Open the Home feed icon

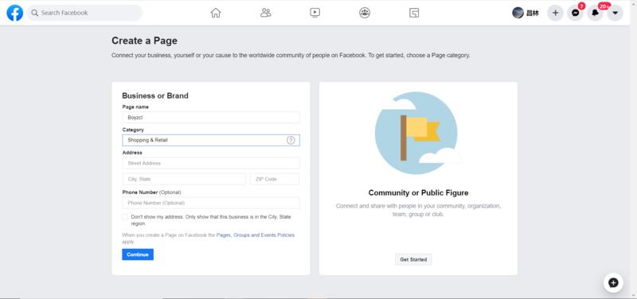(x=216, y=13)
